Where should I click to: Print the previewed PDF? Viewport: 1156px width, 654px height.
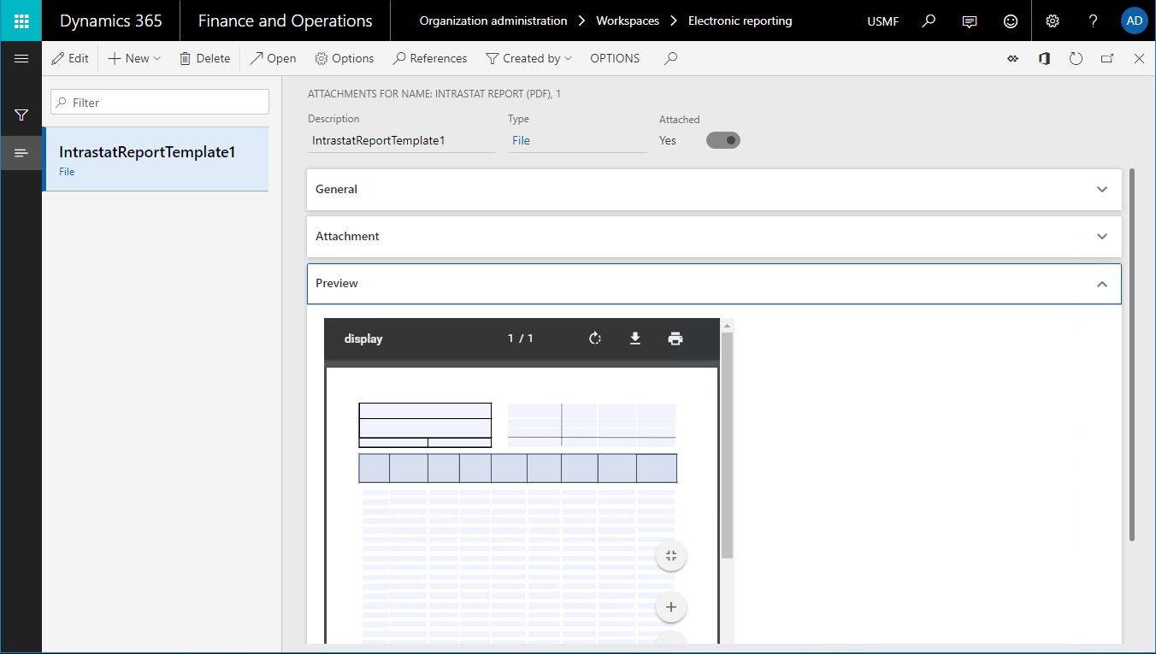pos(675,339)
